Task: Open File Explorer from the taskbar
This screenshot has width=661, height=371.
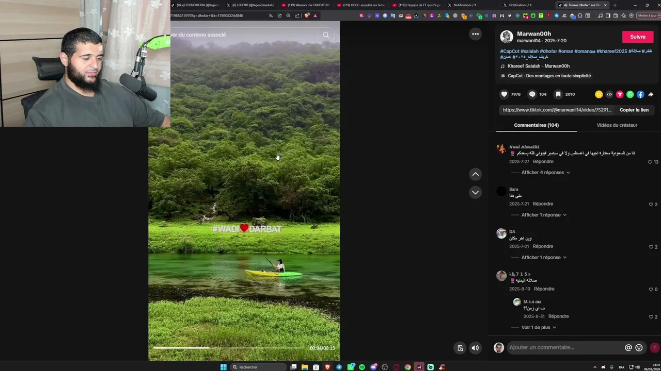Action: (305, 367)
